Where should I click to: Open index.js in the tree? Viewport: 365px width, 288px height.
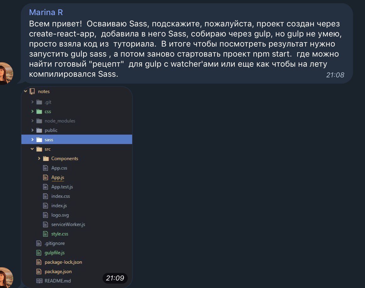[59, 206]
